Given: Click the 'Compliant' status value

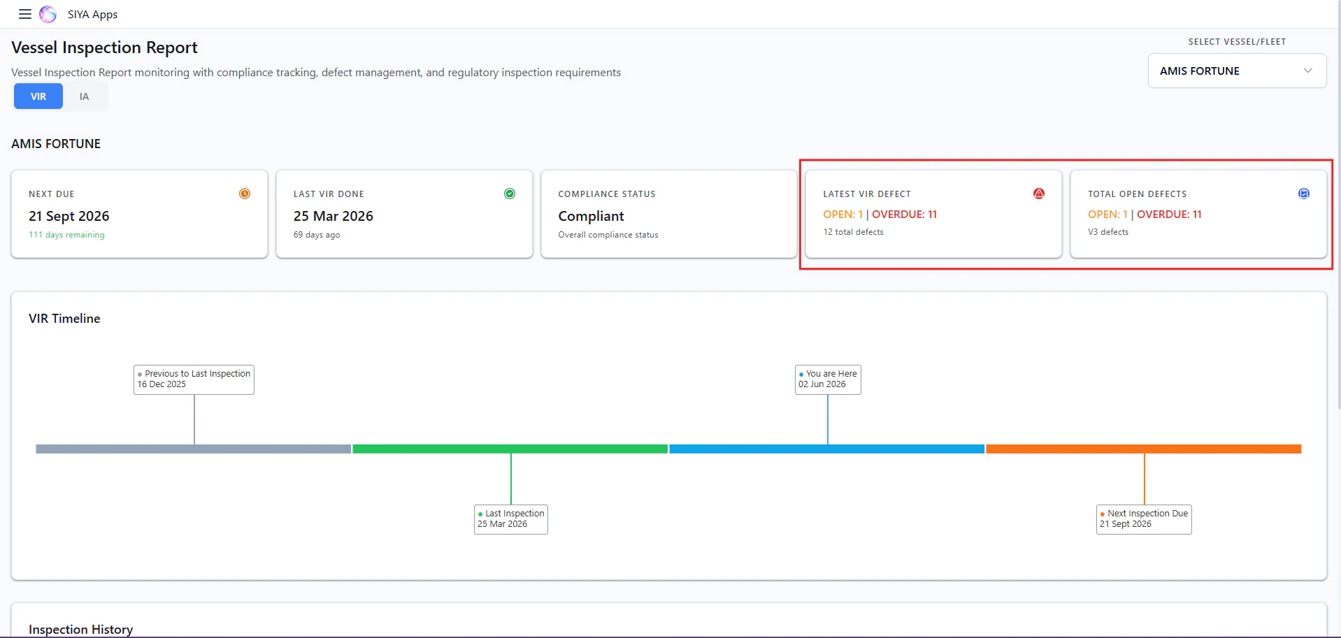Looking at the screenshot, I should click(x=591, y=216).
